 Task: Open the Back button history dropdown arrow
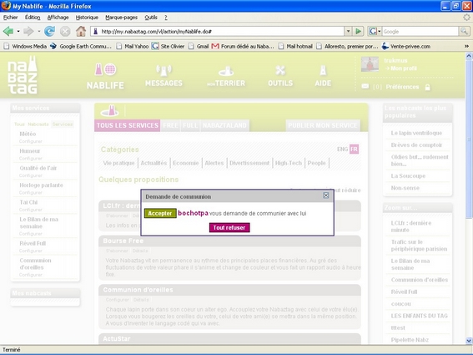click(18, 31)
